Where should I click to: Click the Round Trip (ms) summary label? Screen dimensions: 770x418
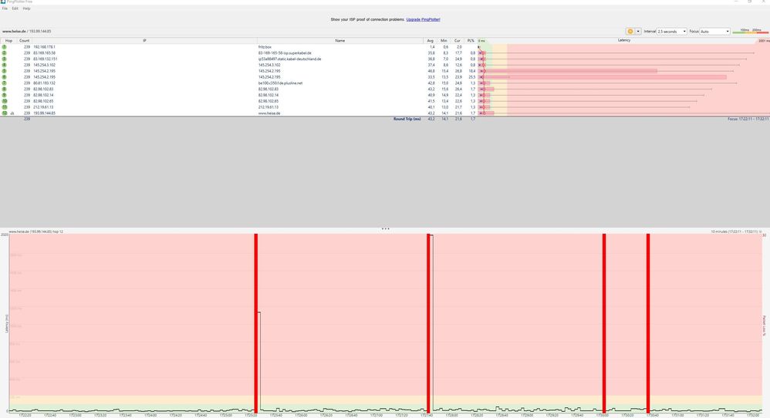pos(407,119)
